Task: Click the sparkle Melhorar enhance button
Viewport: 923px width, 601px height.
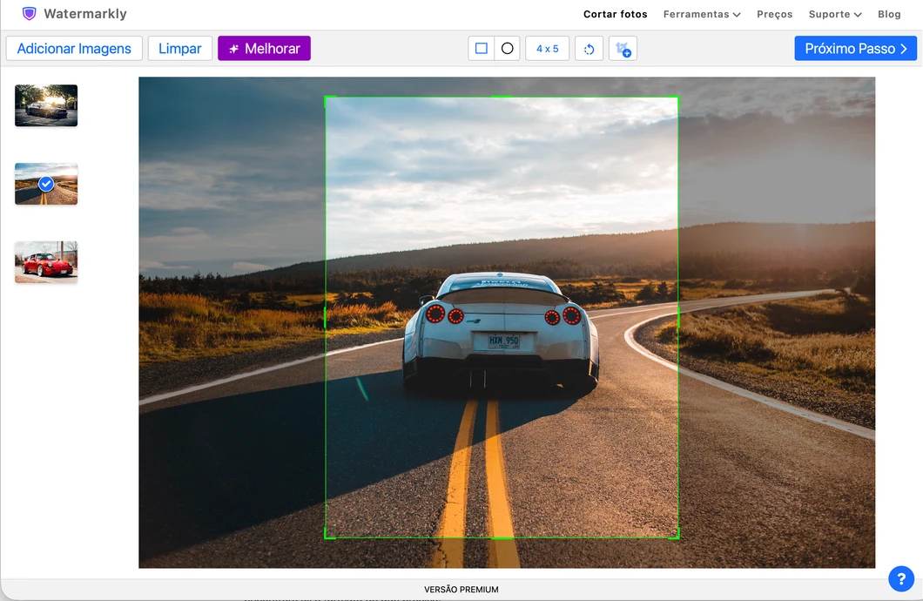Action: coord(265,48)
